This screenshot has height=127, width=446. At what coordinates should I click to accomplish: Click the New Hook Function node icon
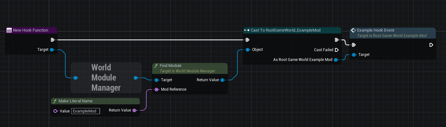click(x=9, y=30)
